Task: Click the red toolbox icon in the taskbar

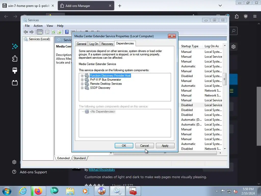Action: click(x=133, y=191)
